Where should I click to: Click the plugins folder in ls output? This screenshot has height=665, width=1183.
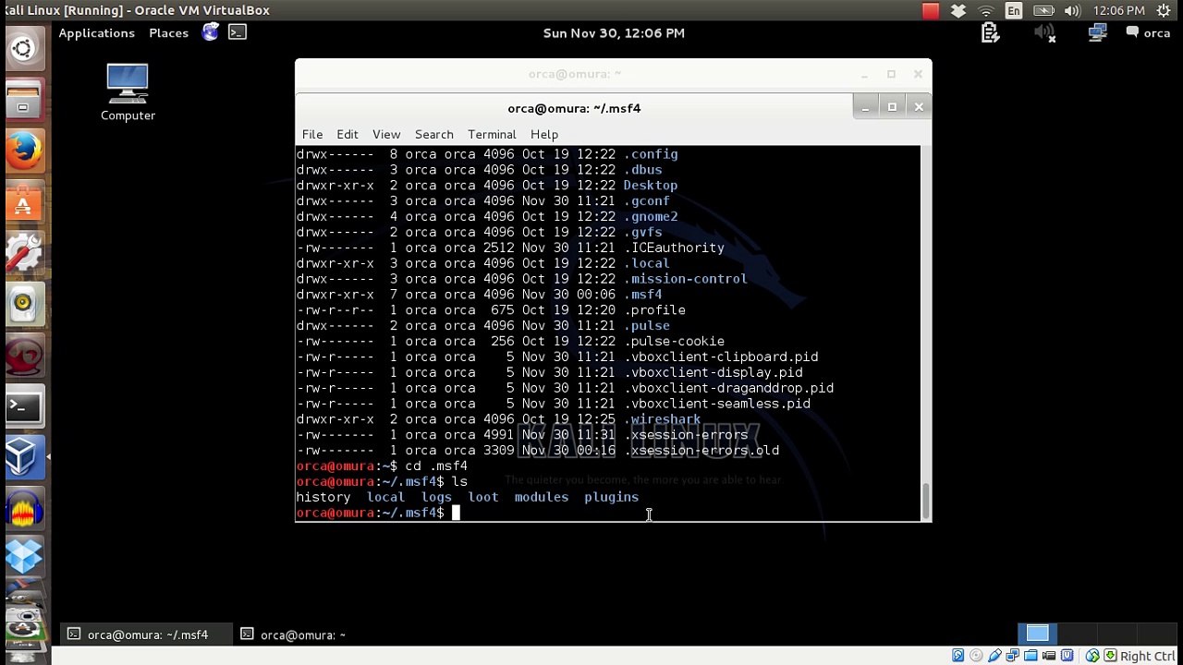tap(611, 497)
